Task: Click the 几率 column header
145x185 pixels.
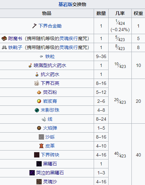Action: 120,13
